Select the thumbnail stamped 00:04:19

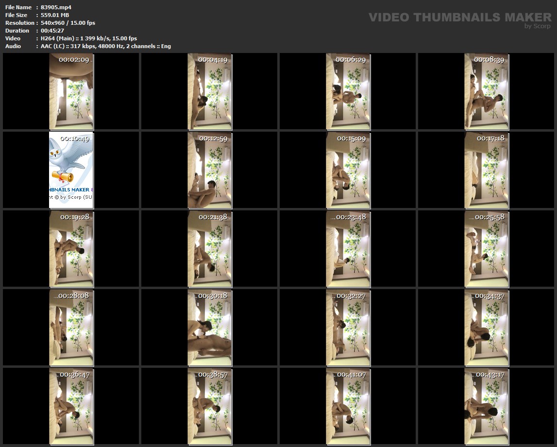coord(210,91)
